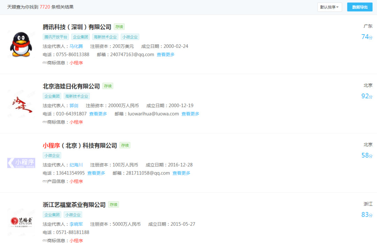Open 小程序（北京）科技有限公司 company page
The width and height of the screenshot is (377, 246).
tap(80, 146)
